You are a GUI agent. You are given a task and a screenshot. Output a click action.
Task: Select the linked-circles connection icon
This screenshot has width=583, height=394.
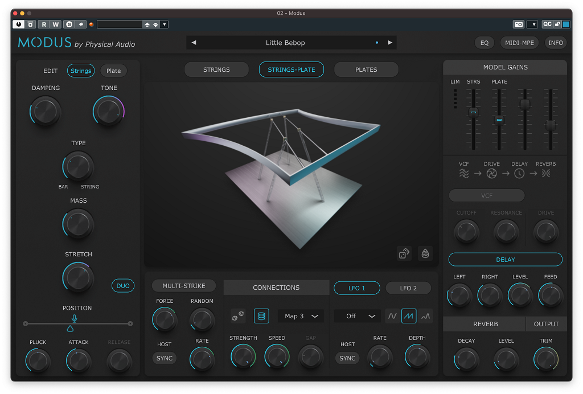pos(238,316)
